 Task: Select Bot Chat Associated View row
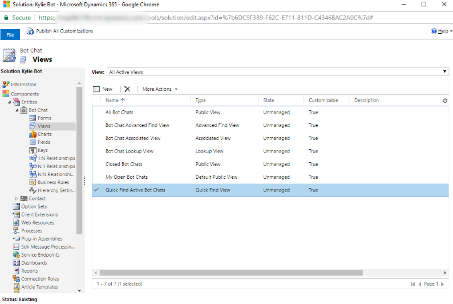coord(270,138)
